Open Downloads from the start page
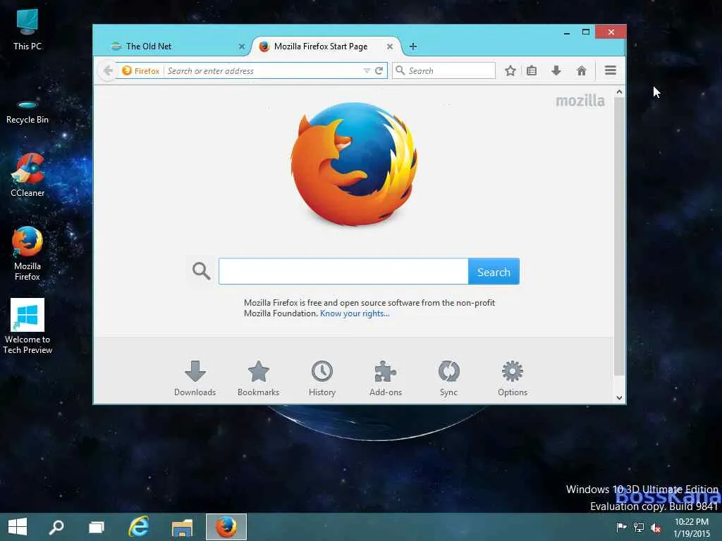722x541 pixels. (x=195, y=378)
